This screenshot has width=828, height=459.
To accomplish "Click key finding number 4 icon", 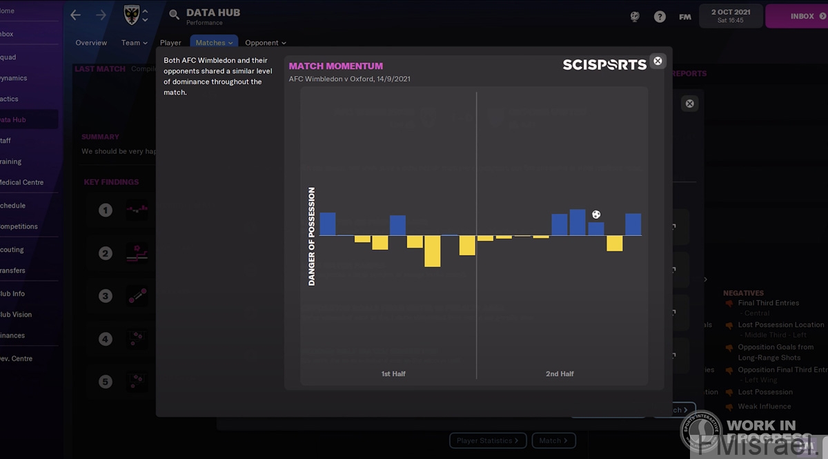I will (105, 339).
